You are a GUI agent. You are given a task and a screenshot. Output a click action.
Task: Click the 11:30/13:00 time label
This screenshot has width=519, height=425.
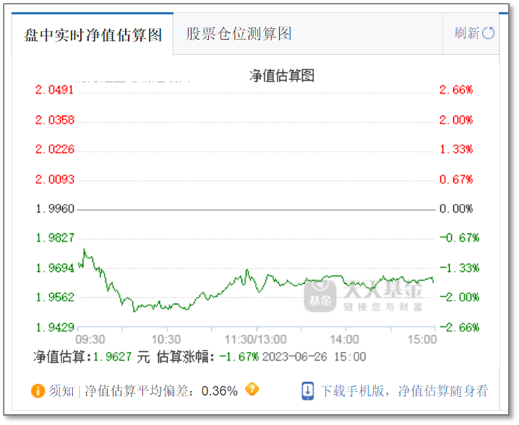click(256, 339)
